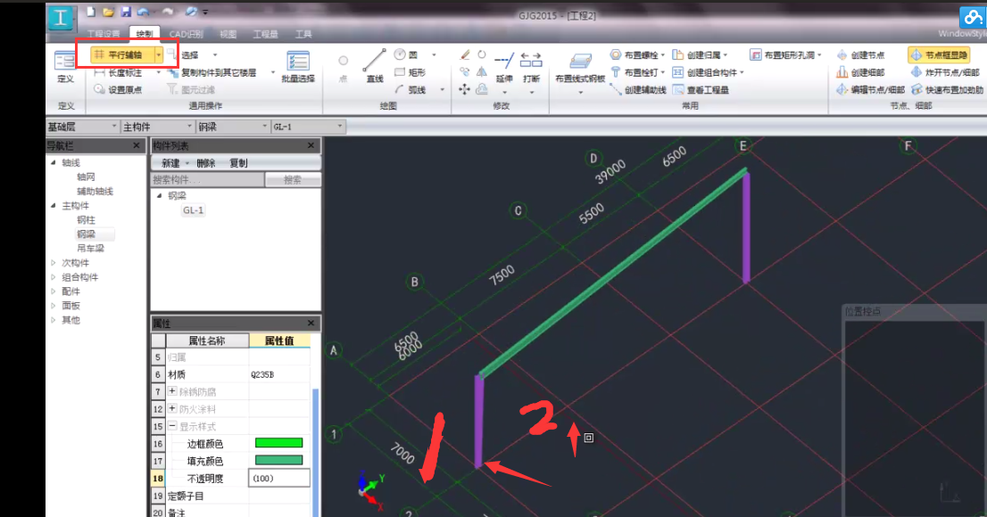Click 复制构件到其它楼层 copy components tool

click(x=212, y=72)
